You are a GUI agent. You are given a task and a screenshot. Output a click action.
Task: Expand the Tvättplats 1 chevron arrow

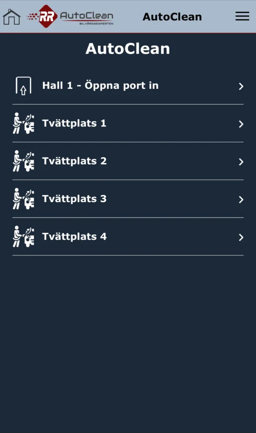click(241, 124)
